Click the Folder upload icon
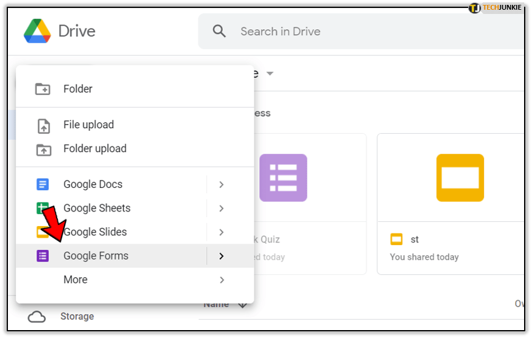Image resolution: width=532 pixels, height=338 pixels. click(43, 149)
